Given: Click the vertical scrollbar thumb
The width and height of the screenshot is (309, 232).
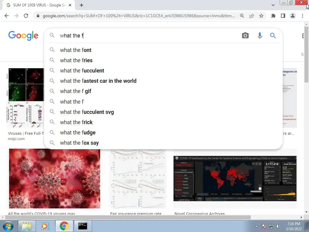Looking at the screenshot, I should (x=306, y=54).
